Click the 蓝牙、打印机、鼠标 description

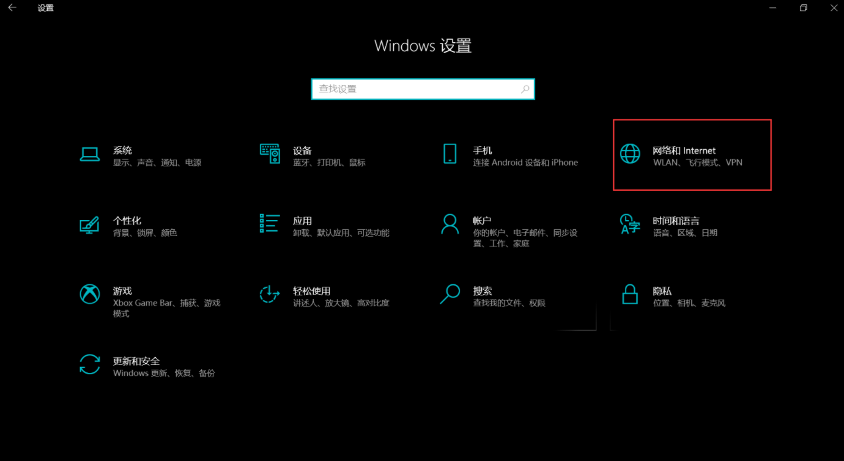(329, 163)
